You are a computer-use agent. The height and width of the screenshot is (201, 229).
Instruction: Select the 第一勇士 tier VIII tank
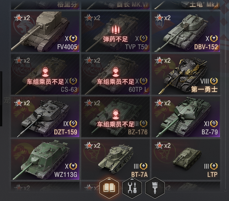pyautogui.click(x=186, y=74)
